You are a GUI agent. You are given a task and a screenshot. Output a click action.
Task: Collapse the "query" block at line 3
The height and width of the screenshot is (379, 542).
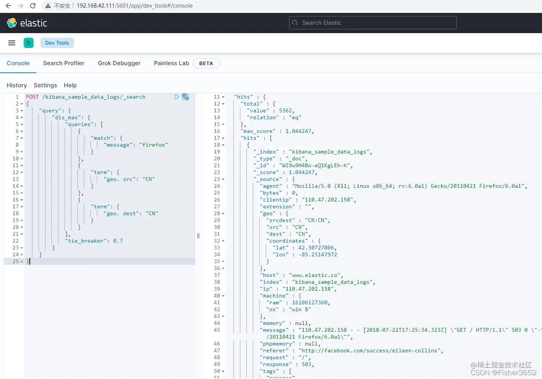(x=22, y=111)
